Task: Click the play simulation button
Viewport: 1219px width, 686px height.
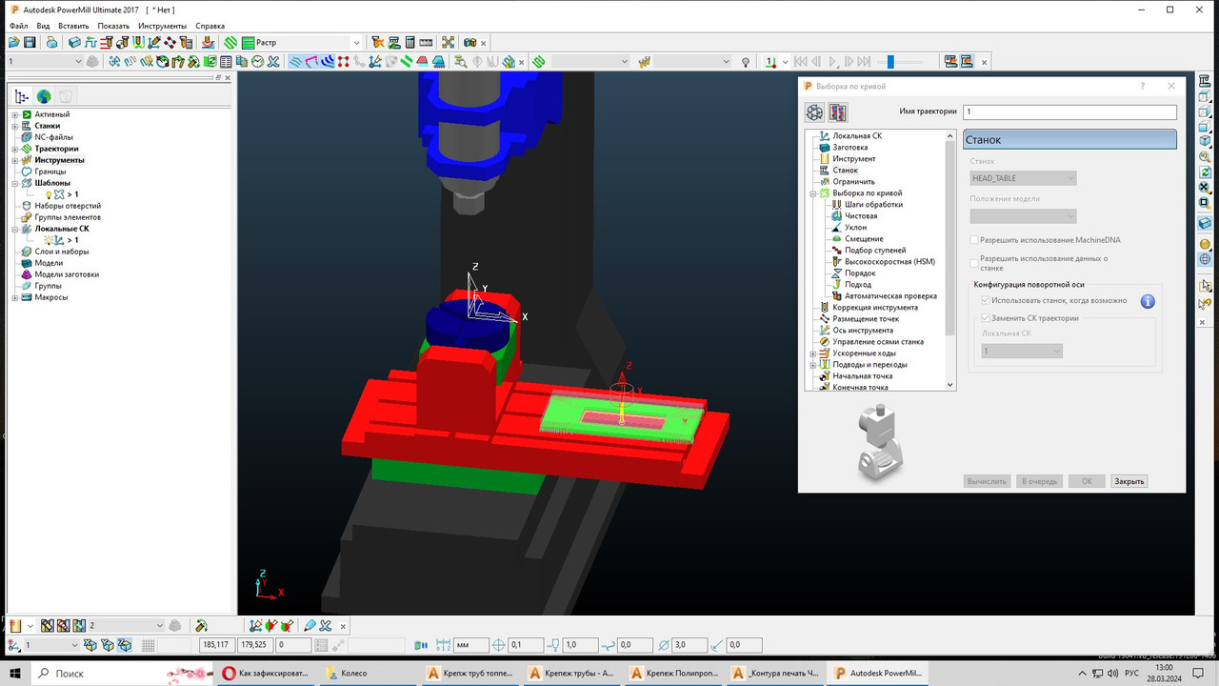Action: coord(833,62)
